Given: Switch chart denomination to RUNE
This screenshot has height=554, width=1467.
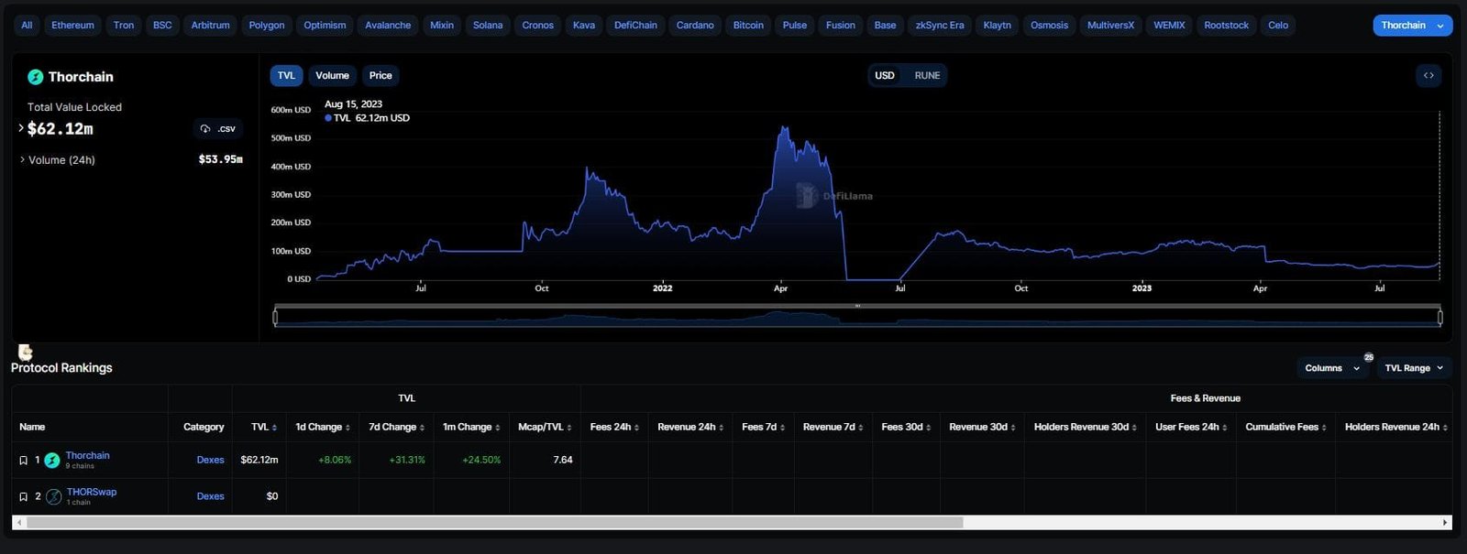Looking at the screenshot, I should click(x=927, y=76).
